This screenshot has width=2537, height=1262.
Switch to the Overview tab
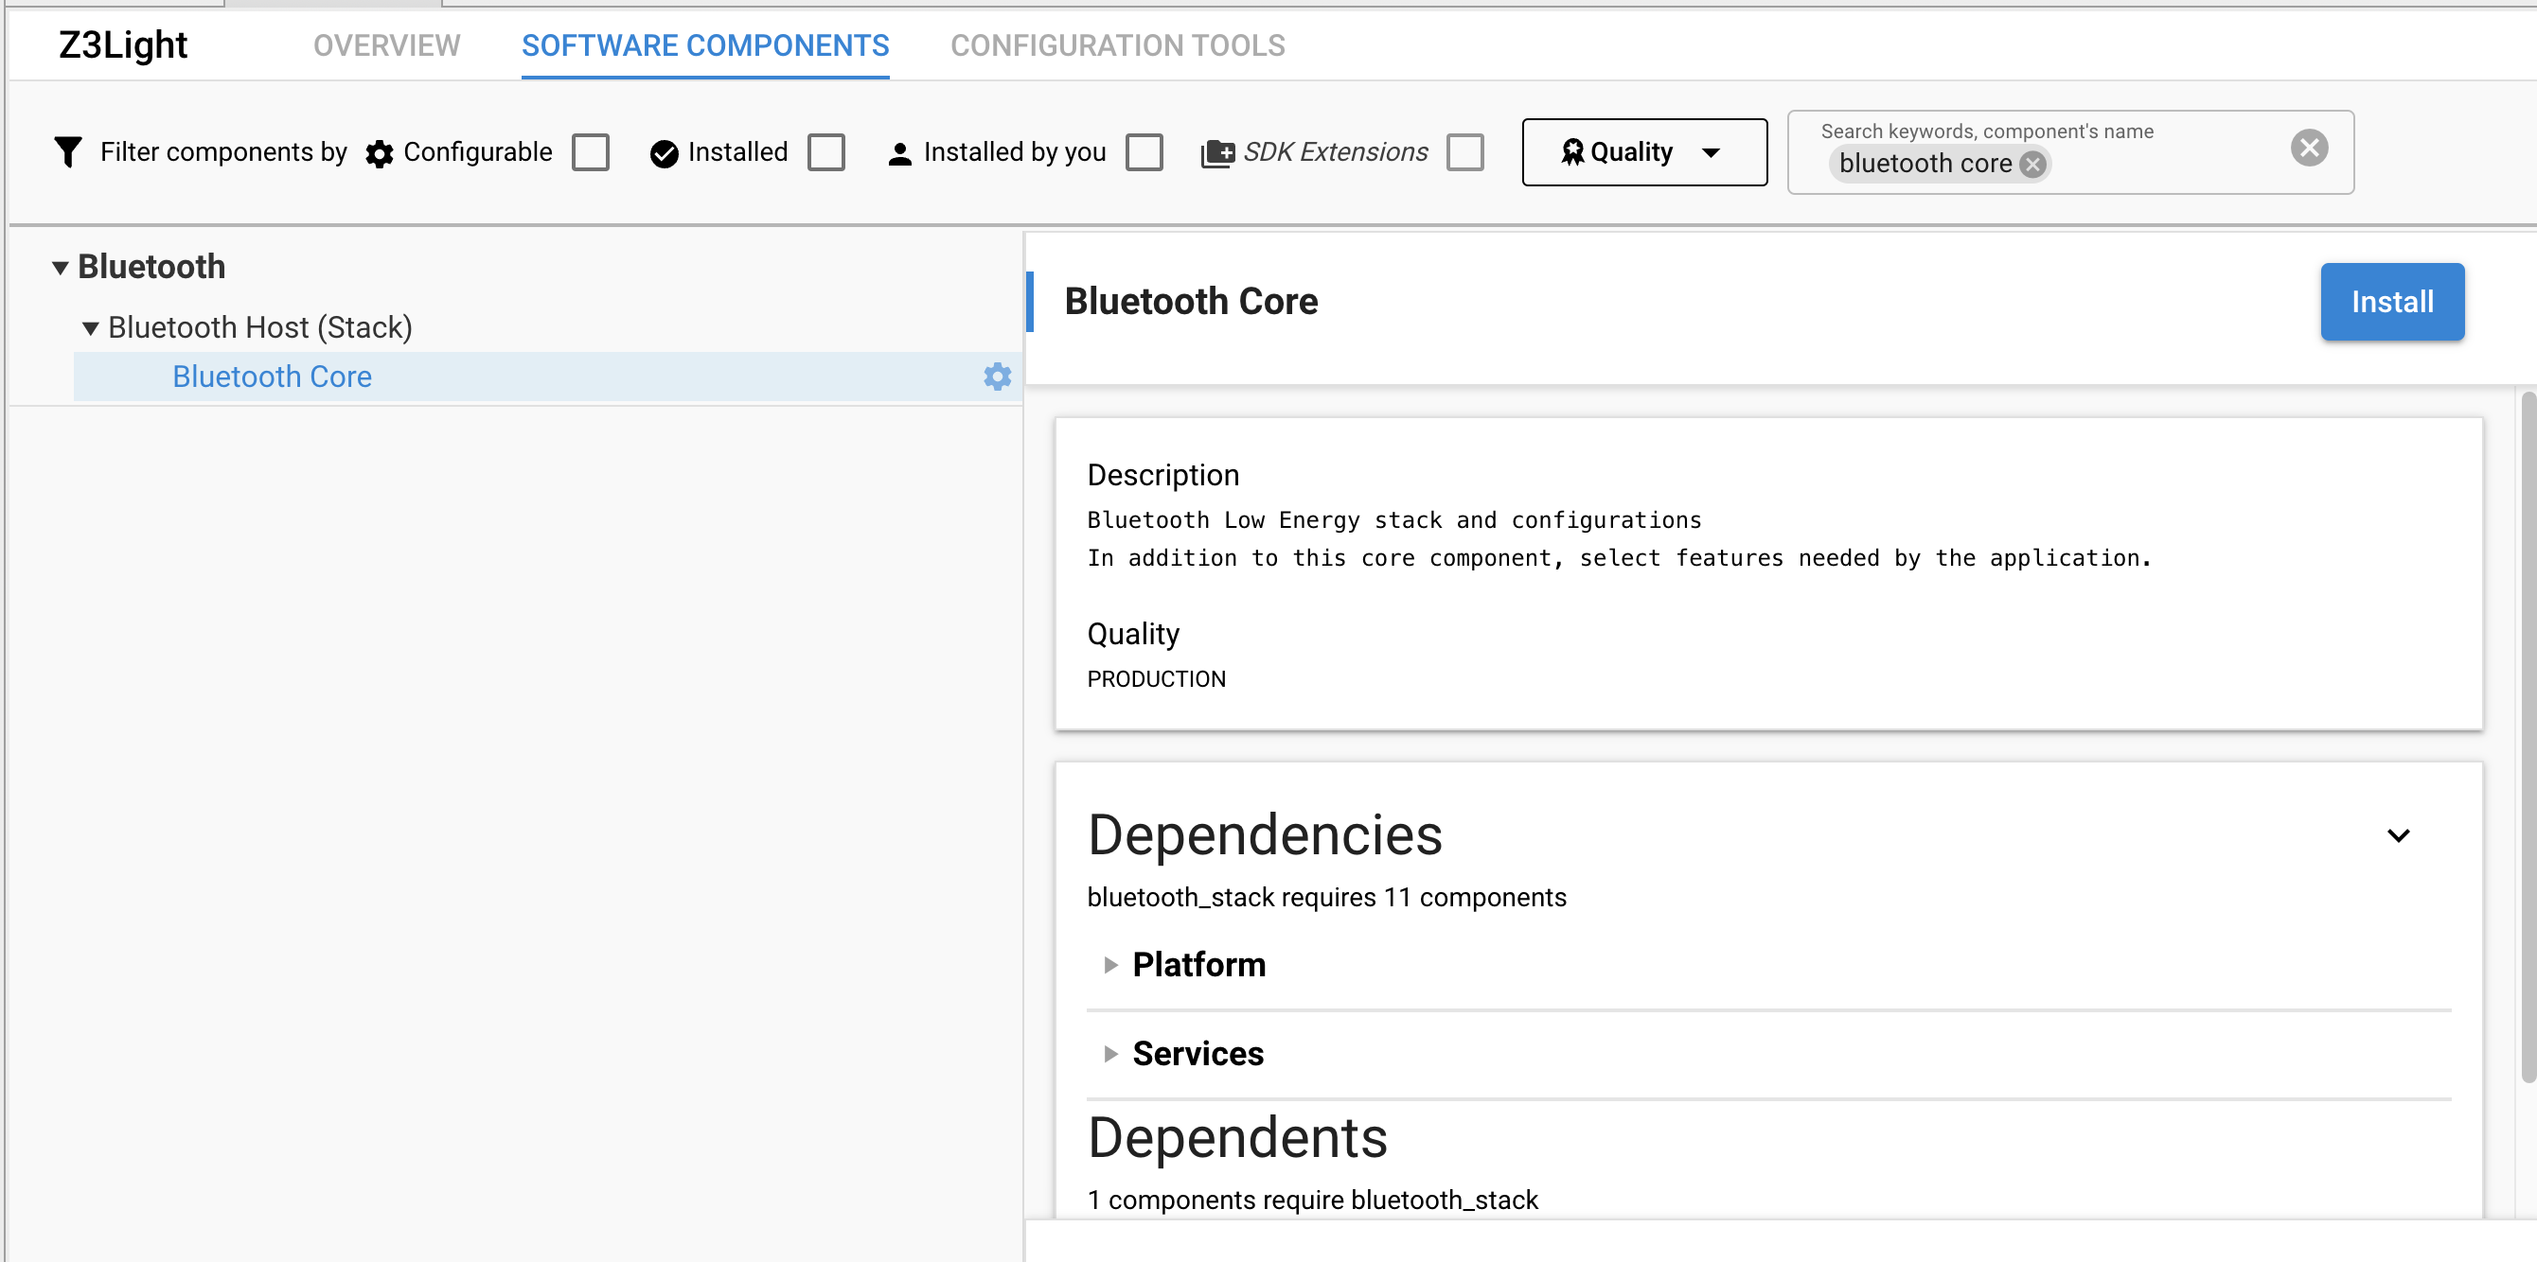click(386, 45)
